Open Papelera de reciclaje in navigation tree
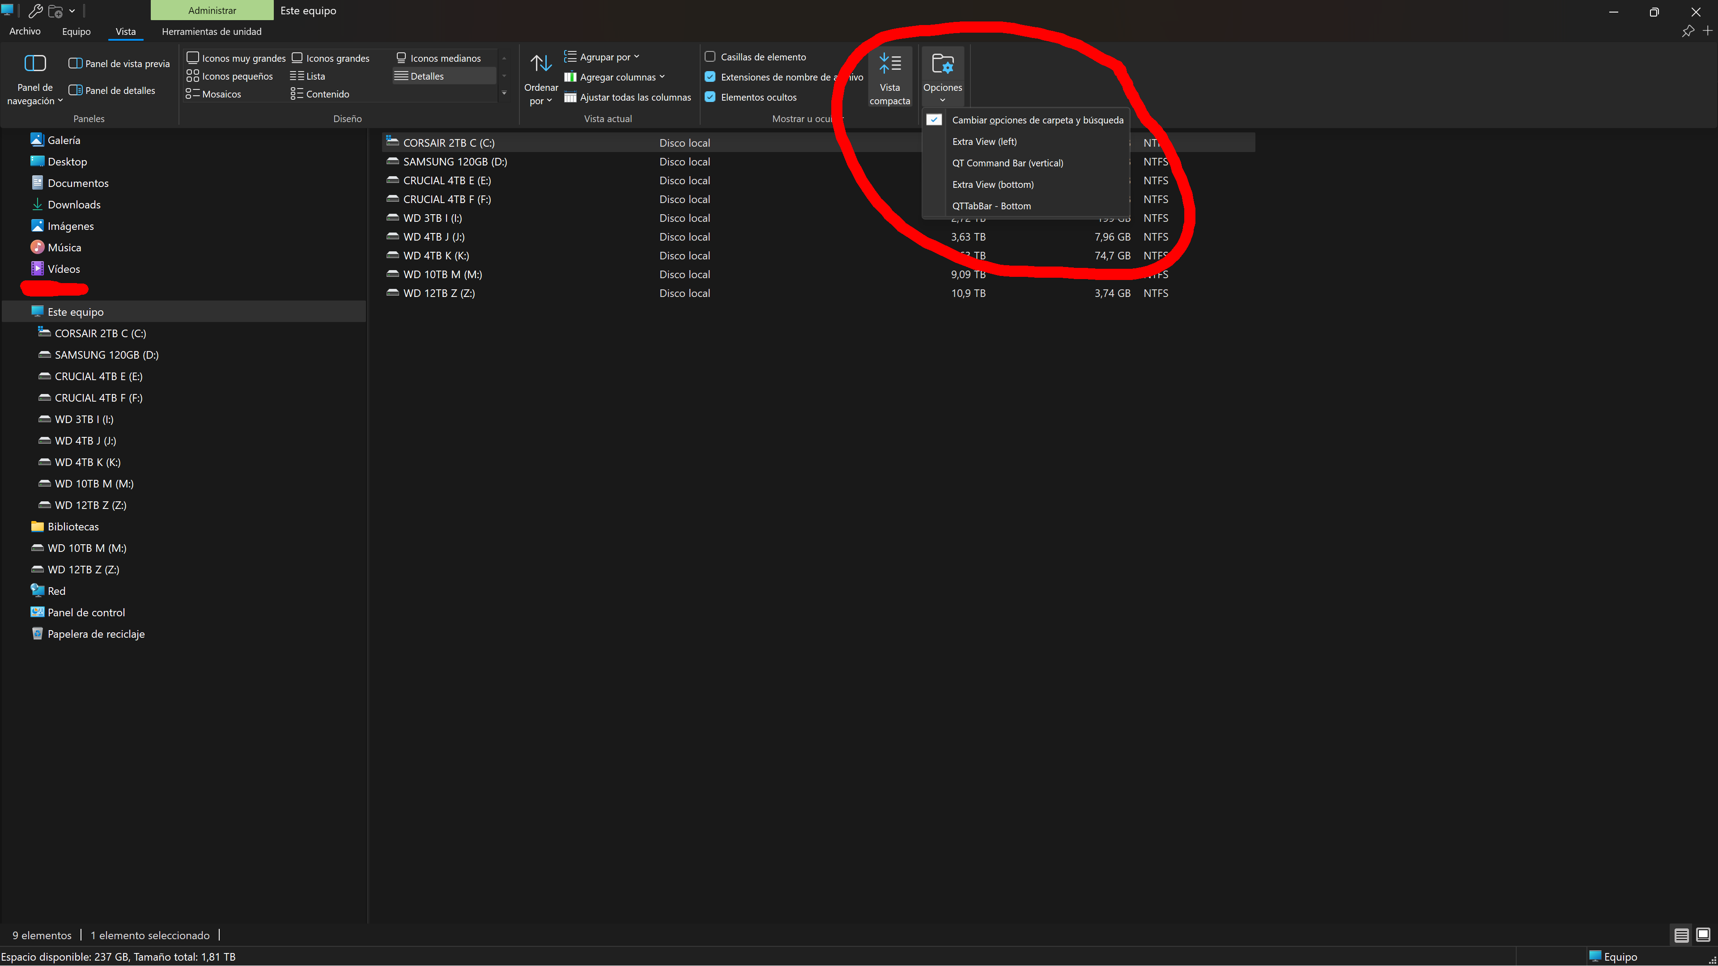1718x966 pixels. [96, 633]
